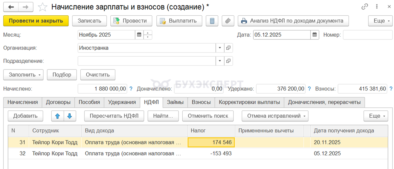Switch to the Удержания tab
394x169 pixels.
click(122, 102)
